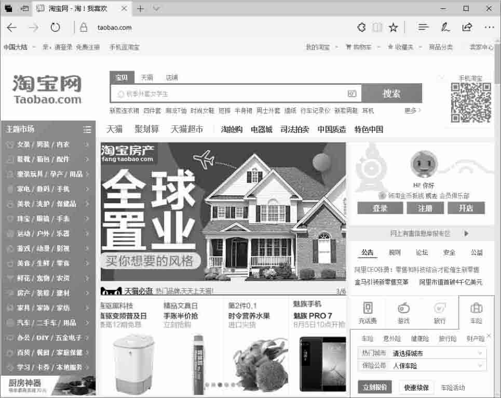Click the 魅族 PRO 7 phone image
Screen dimensions: 501x398
click(x=323, y=364)
